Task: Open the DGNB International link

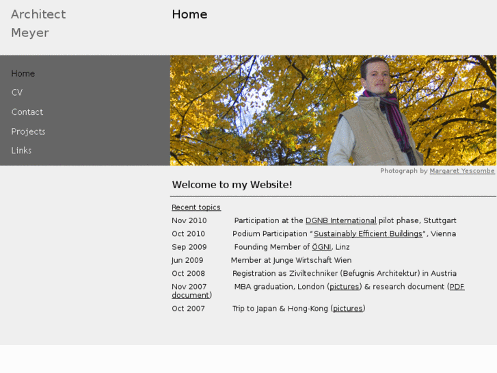Action: click(340, 220)
